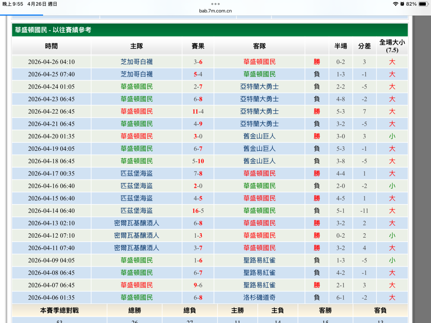Open 芝加哥白襪 in the 04-26 04:10 row
Image resolution: width=431 pixels, height=323 pixels.
click(x=136, y=62)
